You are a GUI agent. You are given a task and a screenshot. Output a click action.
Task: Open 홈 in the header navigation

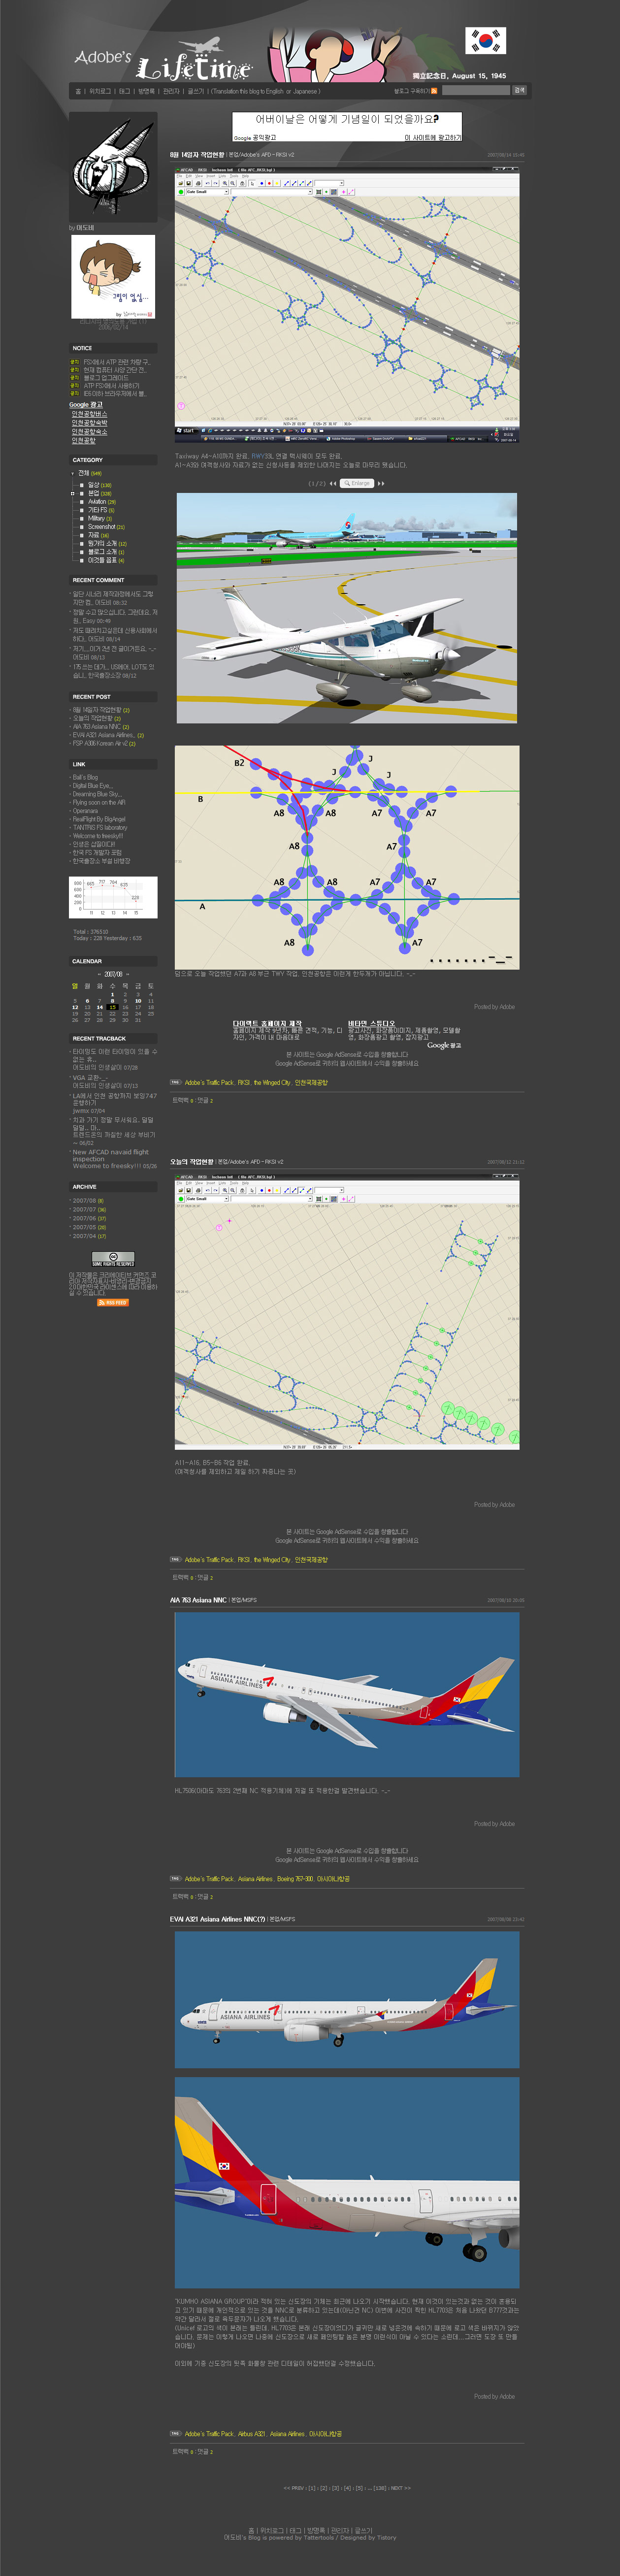pos(78,91)
